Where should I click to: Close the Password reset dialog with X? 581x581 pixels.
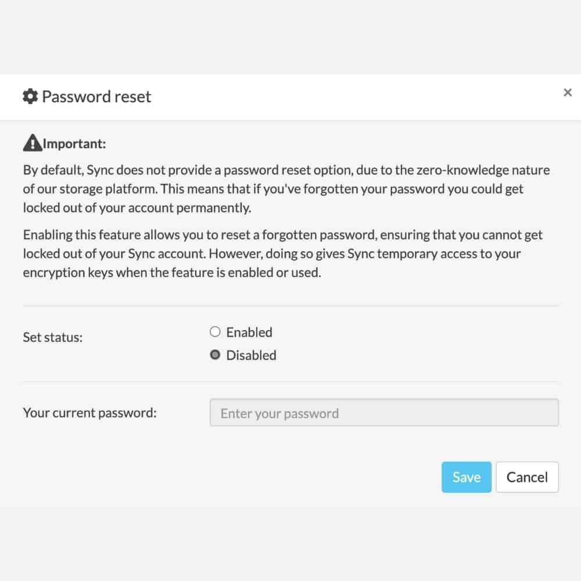pos(567,92)
